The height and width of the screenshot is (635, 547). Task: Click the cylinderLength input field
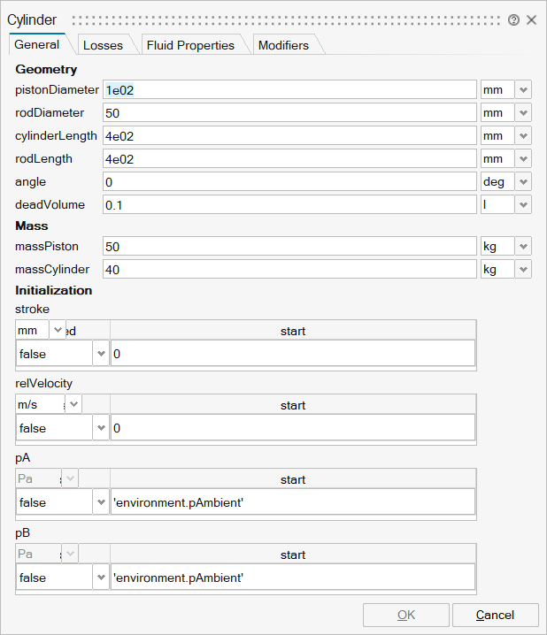pos(289,136)
